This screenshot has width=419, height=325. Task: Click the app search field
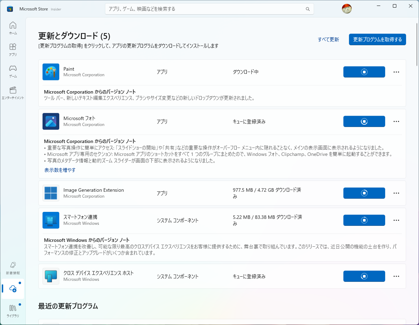(209, 9)
